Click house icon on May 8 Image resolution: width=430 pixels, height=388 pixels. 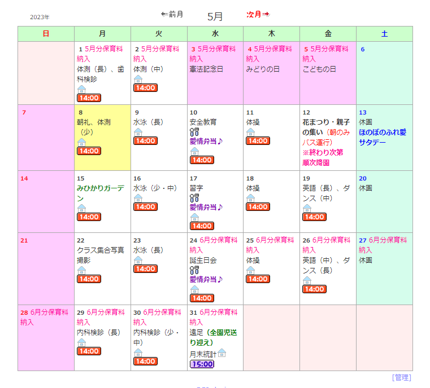(82, 142)
